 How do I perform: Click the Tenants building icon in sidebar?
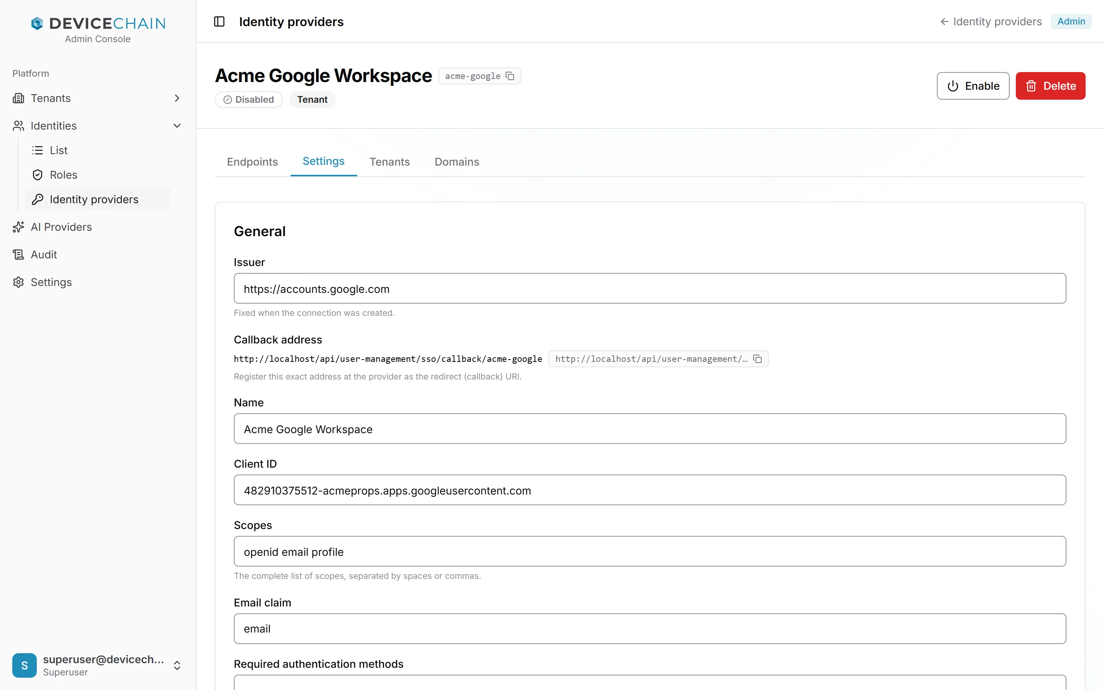point(18,98)
